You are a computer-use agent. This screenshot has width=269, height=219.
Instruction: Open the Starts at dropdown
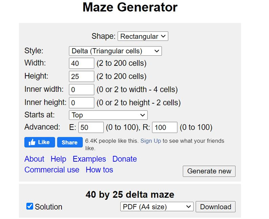pos(108,115)
